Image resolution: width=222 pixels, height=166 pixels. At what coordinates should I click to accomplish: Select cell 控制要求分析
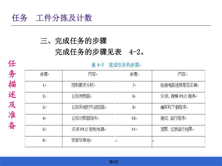[x=89, y=87]
